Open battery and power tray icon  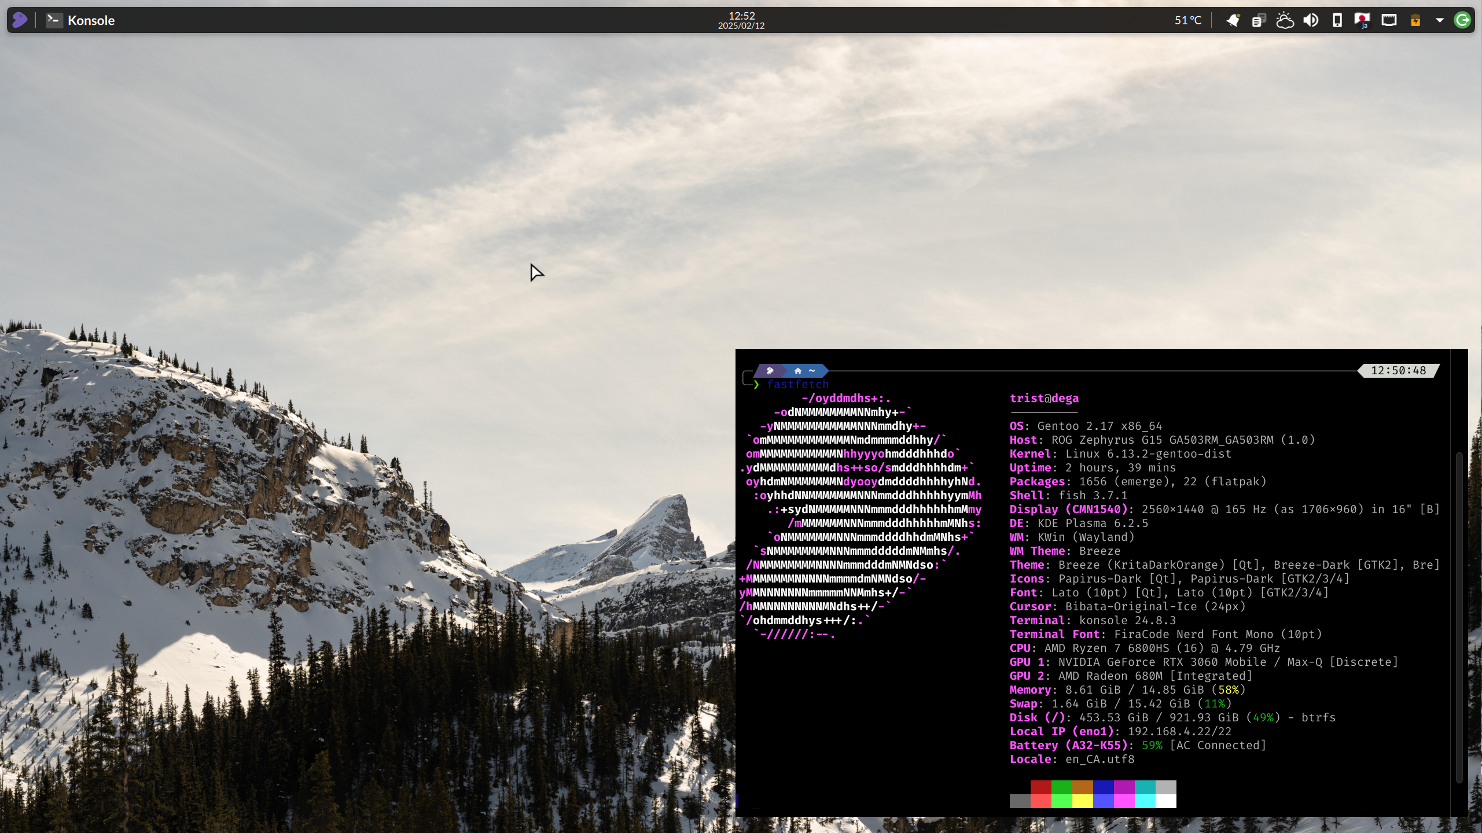pos(1415,20)
